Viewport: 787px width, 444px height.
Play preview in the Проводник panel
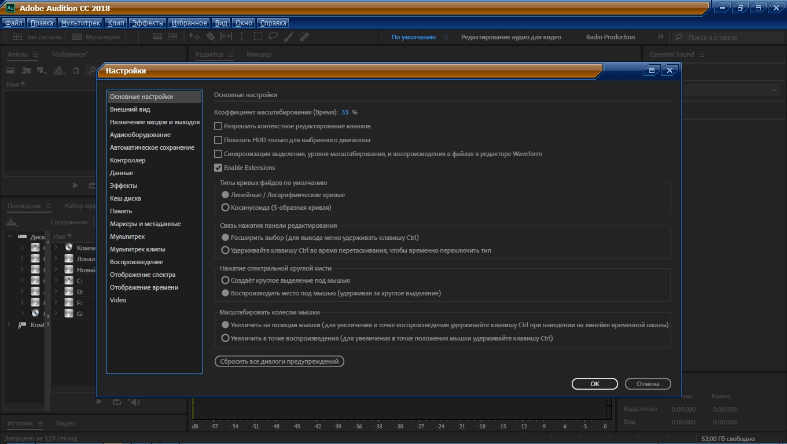[x=99, y=402]
